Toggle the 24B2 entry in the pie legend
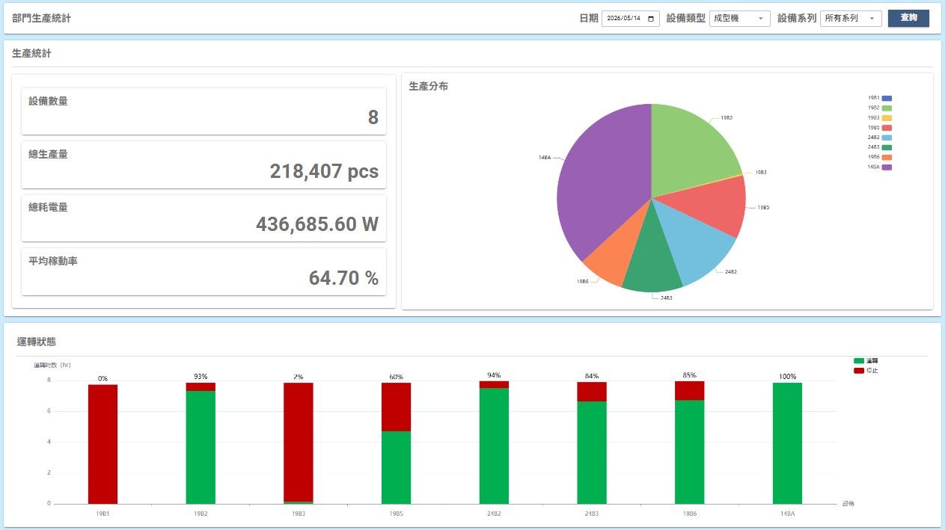Image resolution: width=945 pixels, height=530 pixels. [x=880, y=138]
